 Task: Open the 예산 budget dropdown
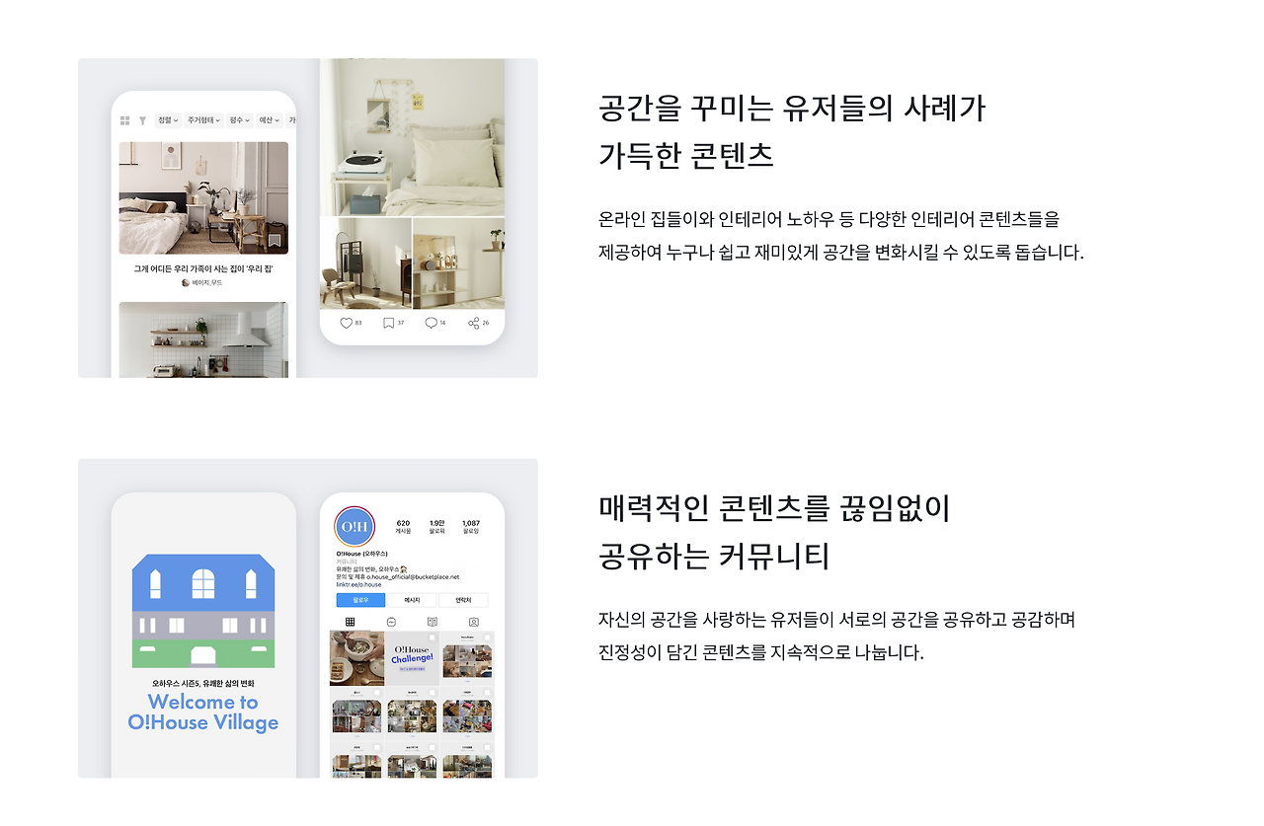[x=268, y=120]
